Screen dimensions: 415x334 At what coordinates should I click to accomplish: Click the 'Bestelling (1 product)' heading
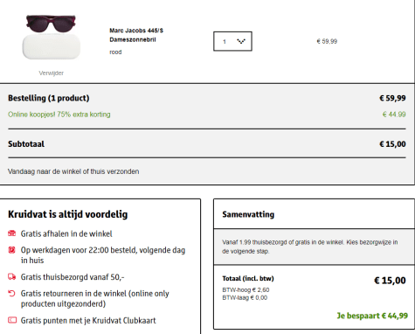point(49,98)
